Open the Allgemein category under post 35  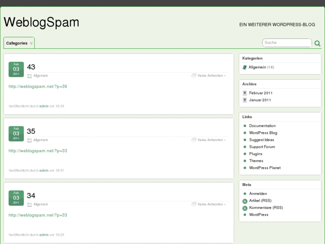[x=41, y=140]
